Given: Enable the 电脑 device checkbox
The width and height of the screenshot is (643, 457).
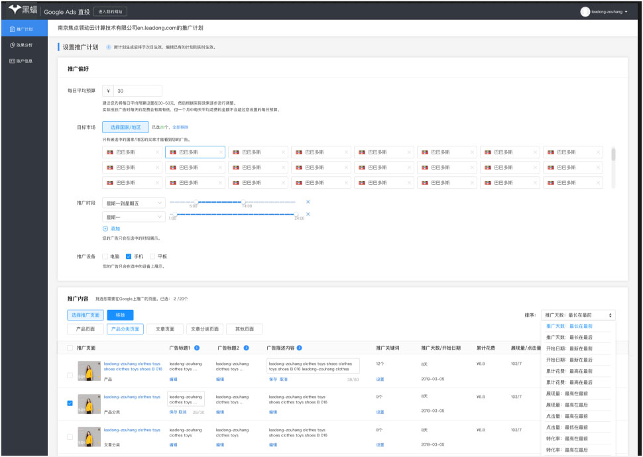Looking at the screenshot, I should (105, 256).
